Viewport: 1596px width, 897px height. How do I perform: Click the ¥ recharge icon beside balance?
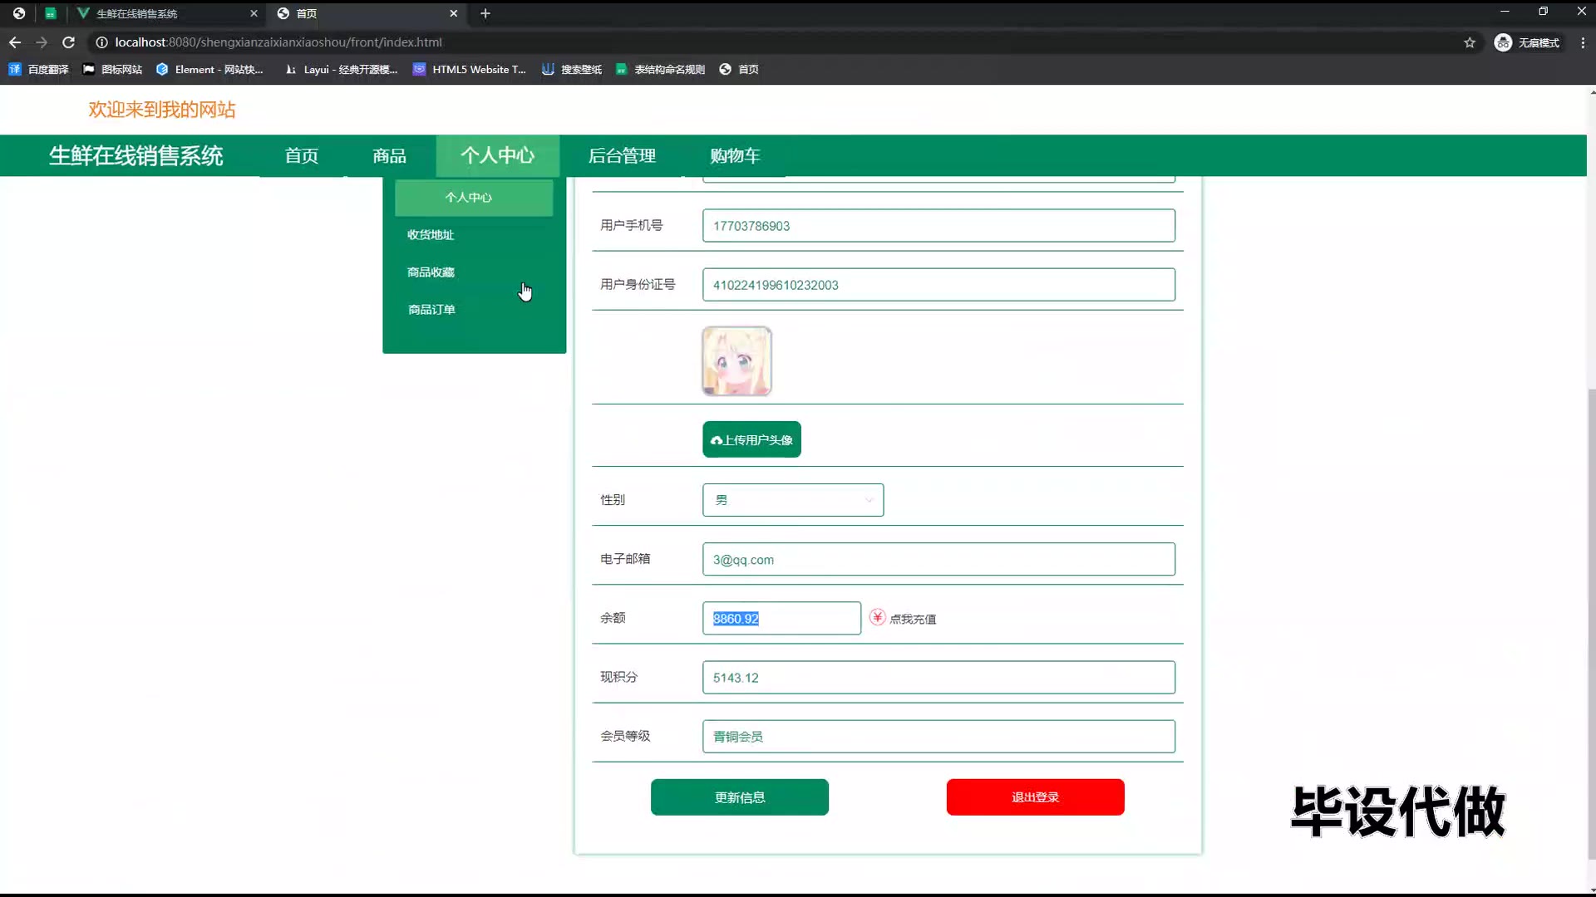pos(877,617)
